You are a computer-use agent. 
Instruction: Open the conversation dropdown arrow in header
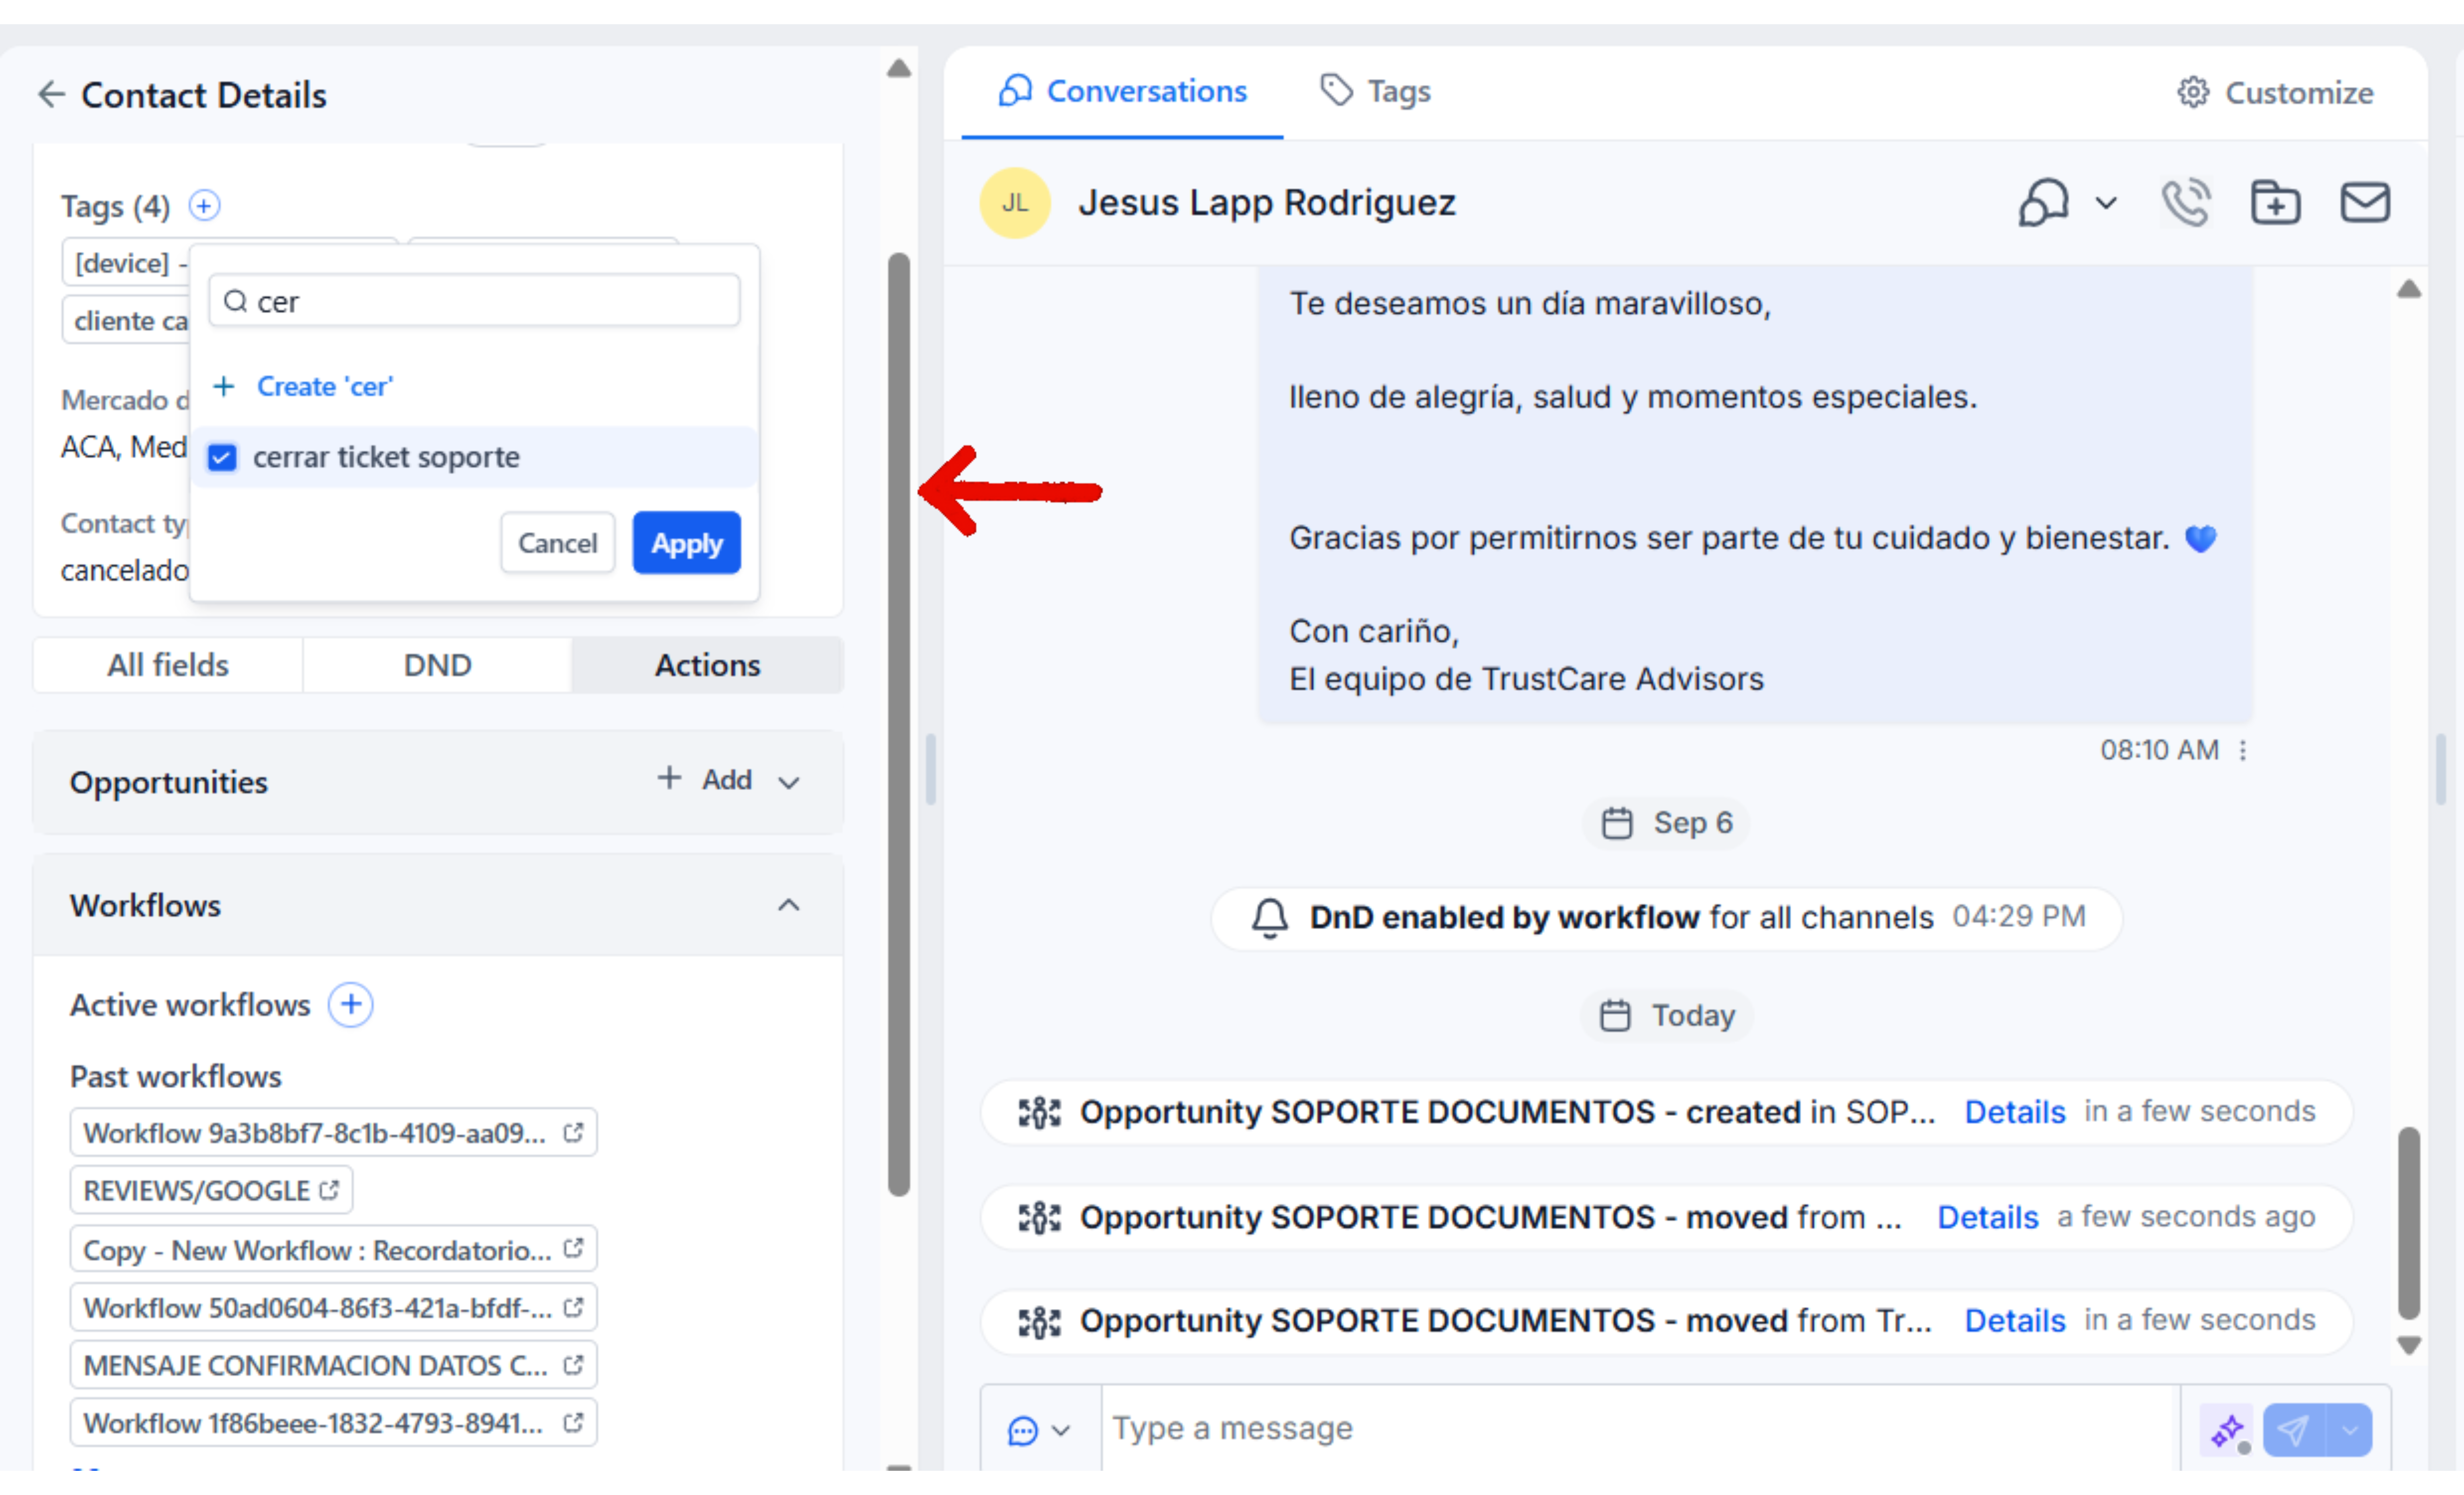pyautogui.click(x=2106, y=203)
